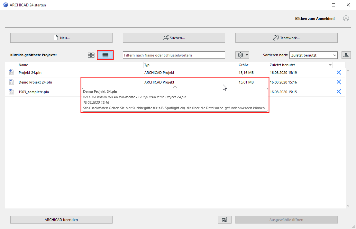The width and height of the screenshot is (356, 229).
Task: Remove Demo Projekt 24.pln from recent list
Action: click(x=339, y=82)
